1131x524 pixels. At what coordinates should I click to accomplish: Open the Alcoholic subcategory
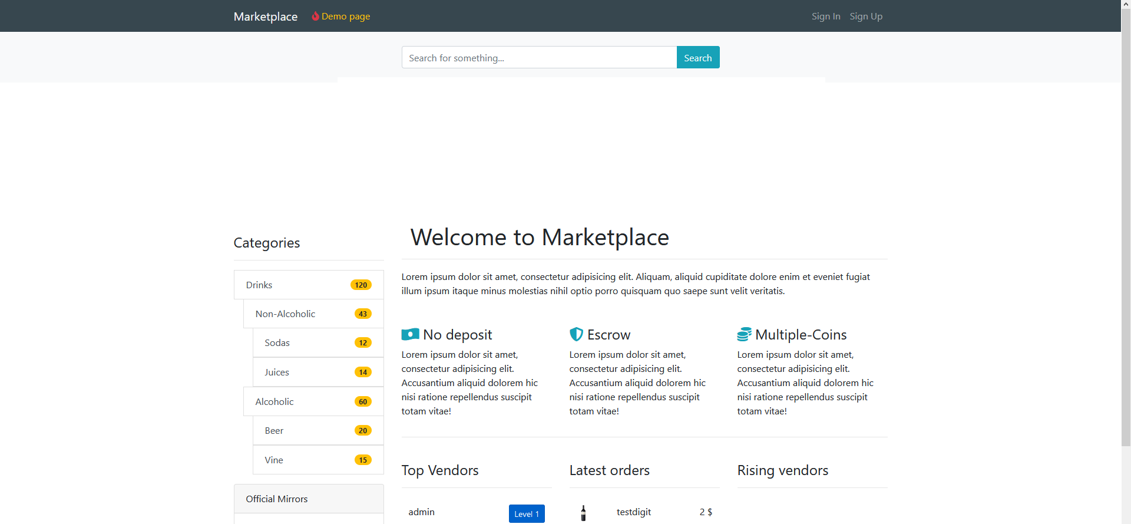[275, 402]
